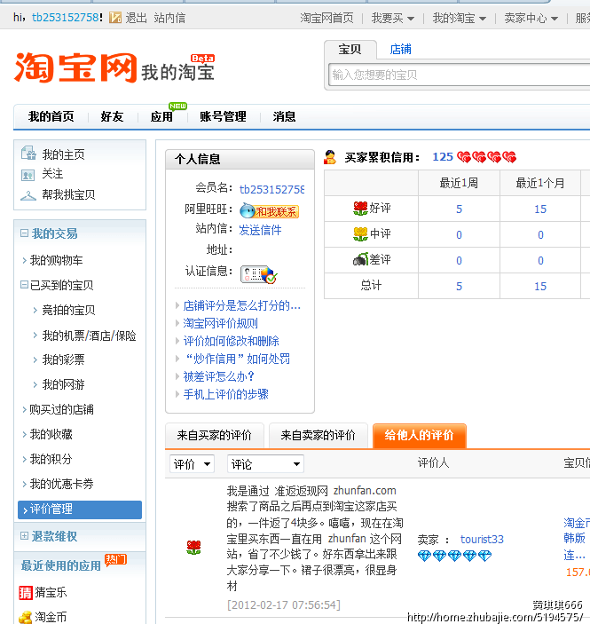This screenshot has height=624, width=590.
Task: Click the 猜宝乐 app icon
Action: 26,593
